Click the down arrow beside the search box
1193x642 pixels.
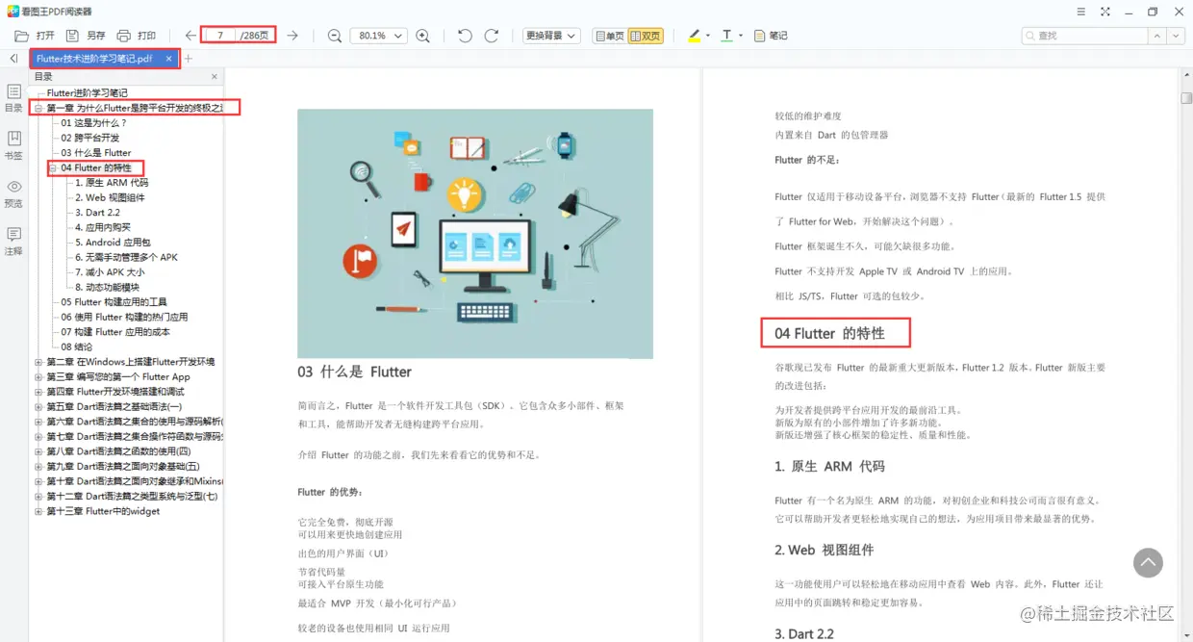(1176, 36)
